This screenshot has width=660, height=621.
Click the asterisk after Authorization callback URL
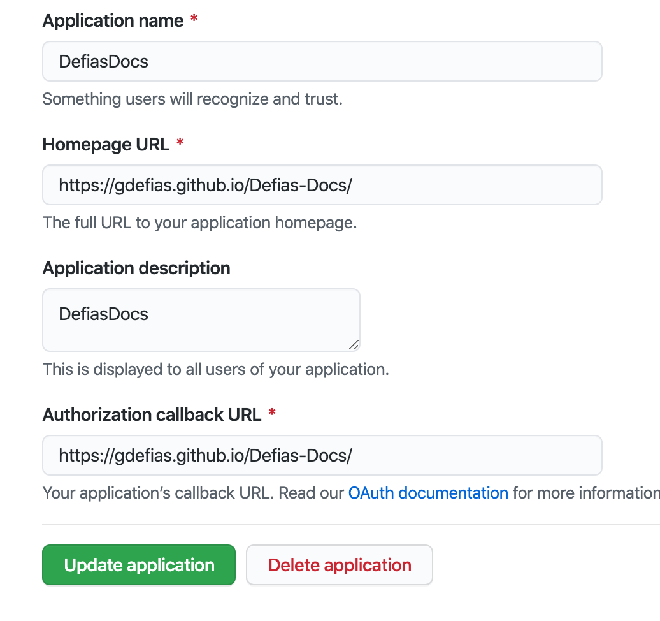click(271, 413)
